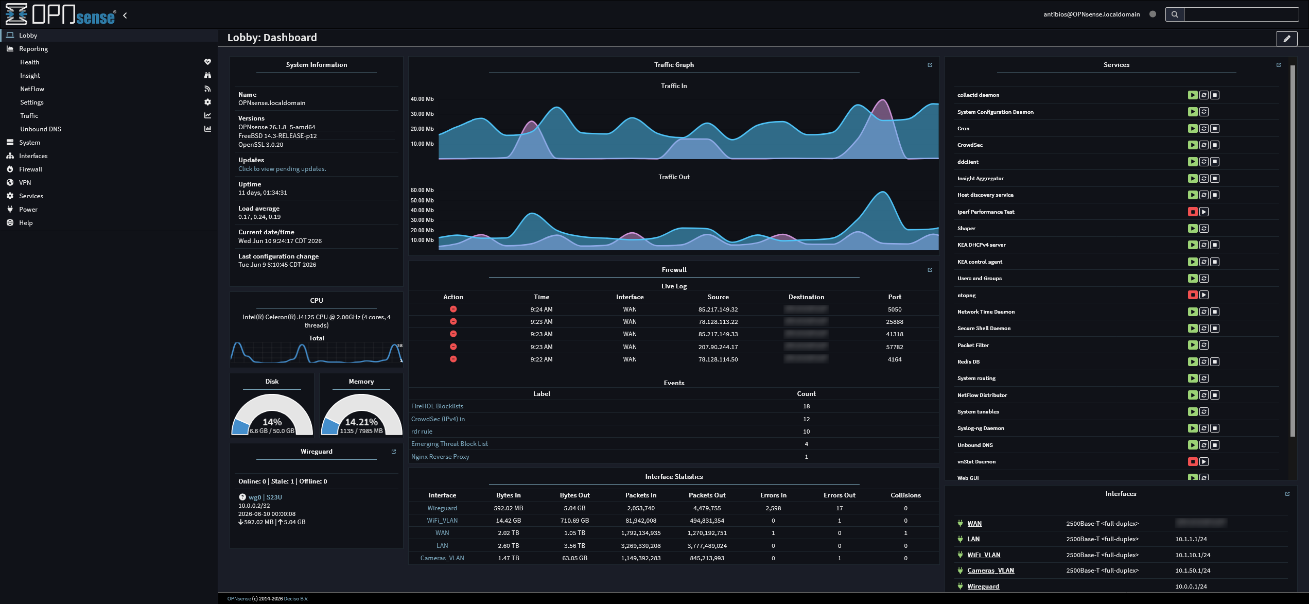
Task: Click the Disk usage gauge
Action: [x=272, y=415]
